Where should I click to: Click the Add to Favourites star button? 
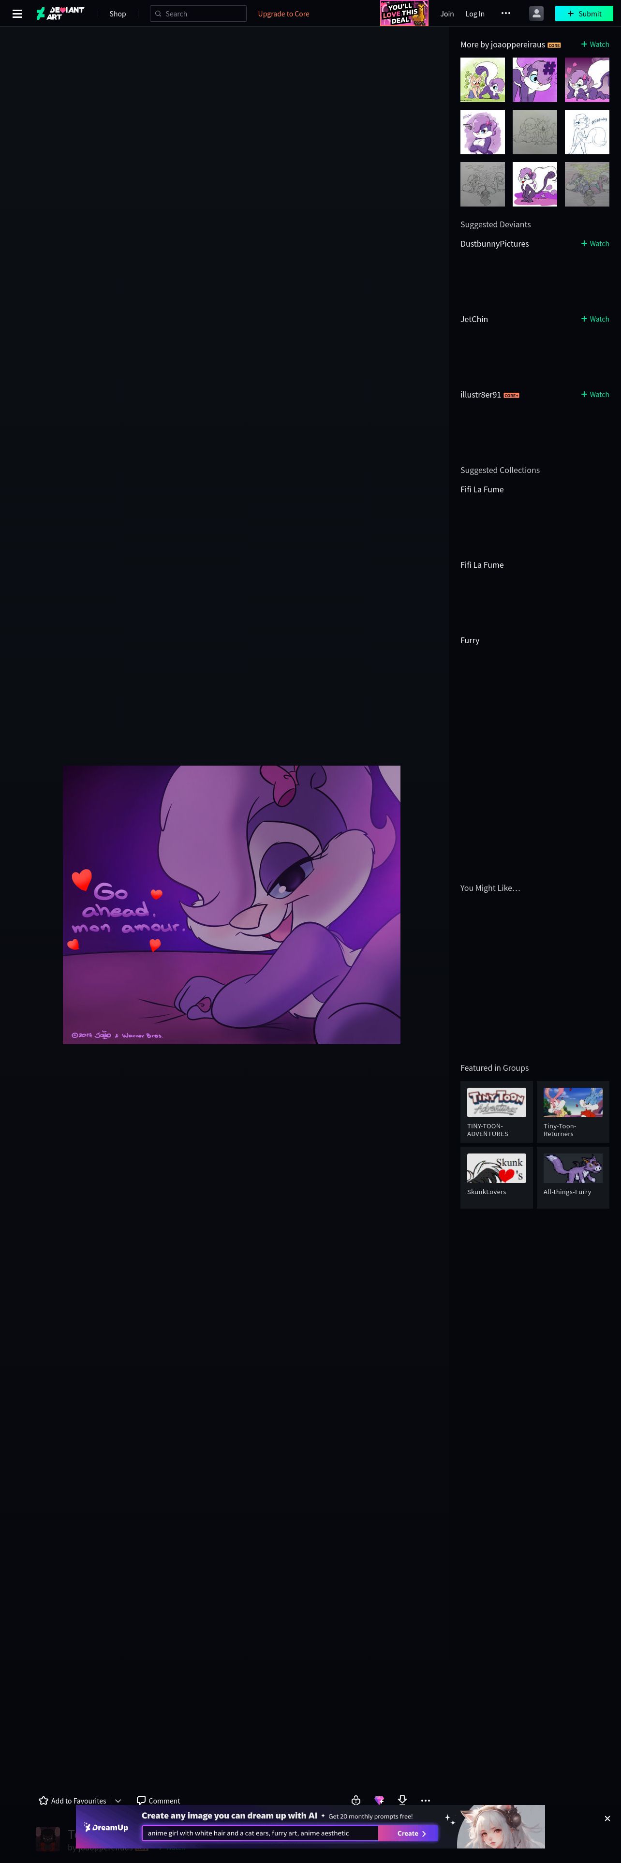(x=72, y=1801)
